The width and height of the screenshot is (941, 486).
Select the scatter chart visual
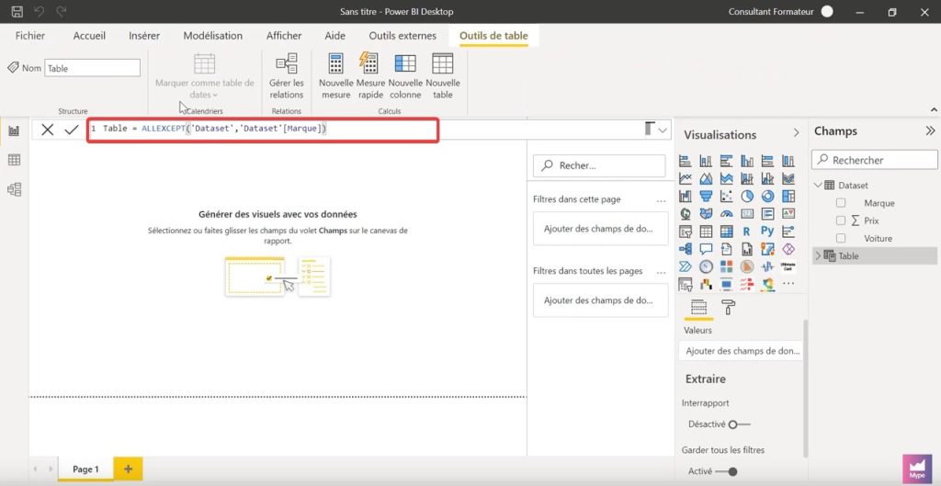pos(726,197)
